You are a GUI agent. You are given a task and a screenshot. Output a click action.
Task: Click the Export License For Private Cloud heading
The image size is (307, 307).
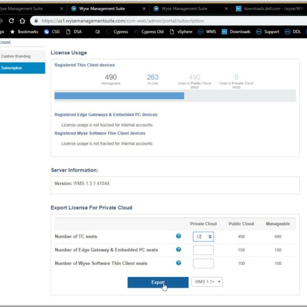(x=91, y=207)
